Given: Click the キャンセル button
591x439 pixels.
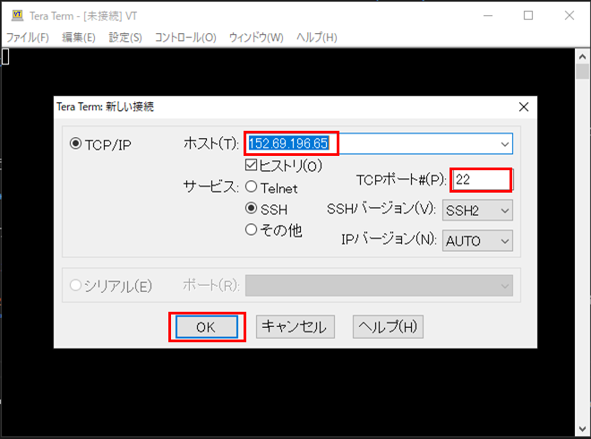Looking at the screenshot, I should (x=295, y=327).
